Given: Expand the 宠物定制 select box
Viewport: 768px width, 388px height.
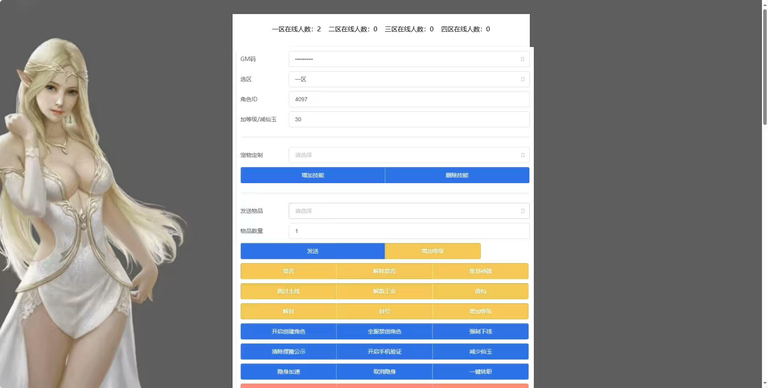Looking at the screenshot, I should click(409, 155).
